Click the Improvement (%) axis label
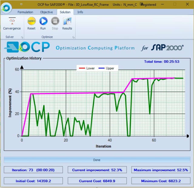The image size is (194, 188). 10,103
